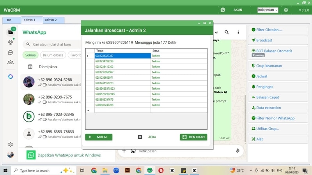The height and width of the screenshot is (175, 312).
Task: Select the Semua chat filter
Action: 30,55
